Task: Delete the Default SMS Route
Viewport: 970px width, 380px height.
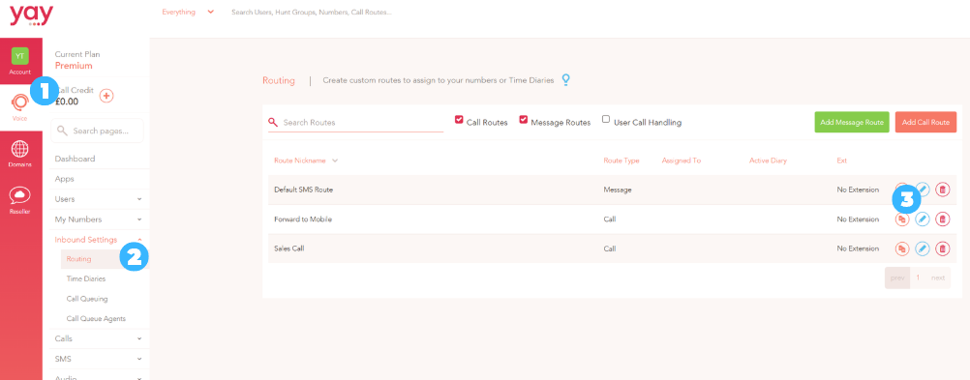Action: [942, 190]
